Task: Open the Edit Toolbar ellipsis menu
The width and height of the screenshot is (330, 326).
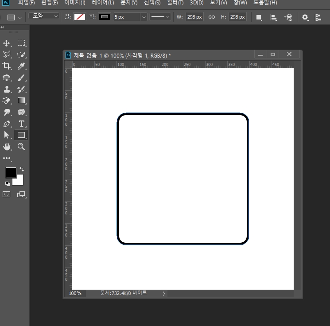Action: coord(7,158)
